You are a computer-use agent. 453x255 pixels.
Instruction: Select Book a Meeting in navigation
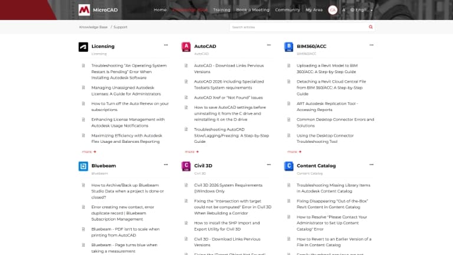pyautogui.click(x=252, y=10)
